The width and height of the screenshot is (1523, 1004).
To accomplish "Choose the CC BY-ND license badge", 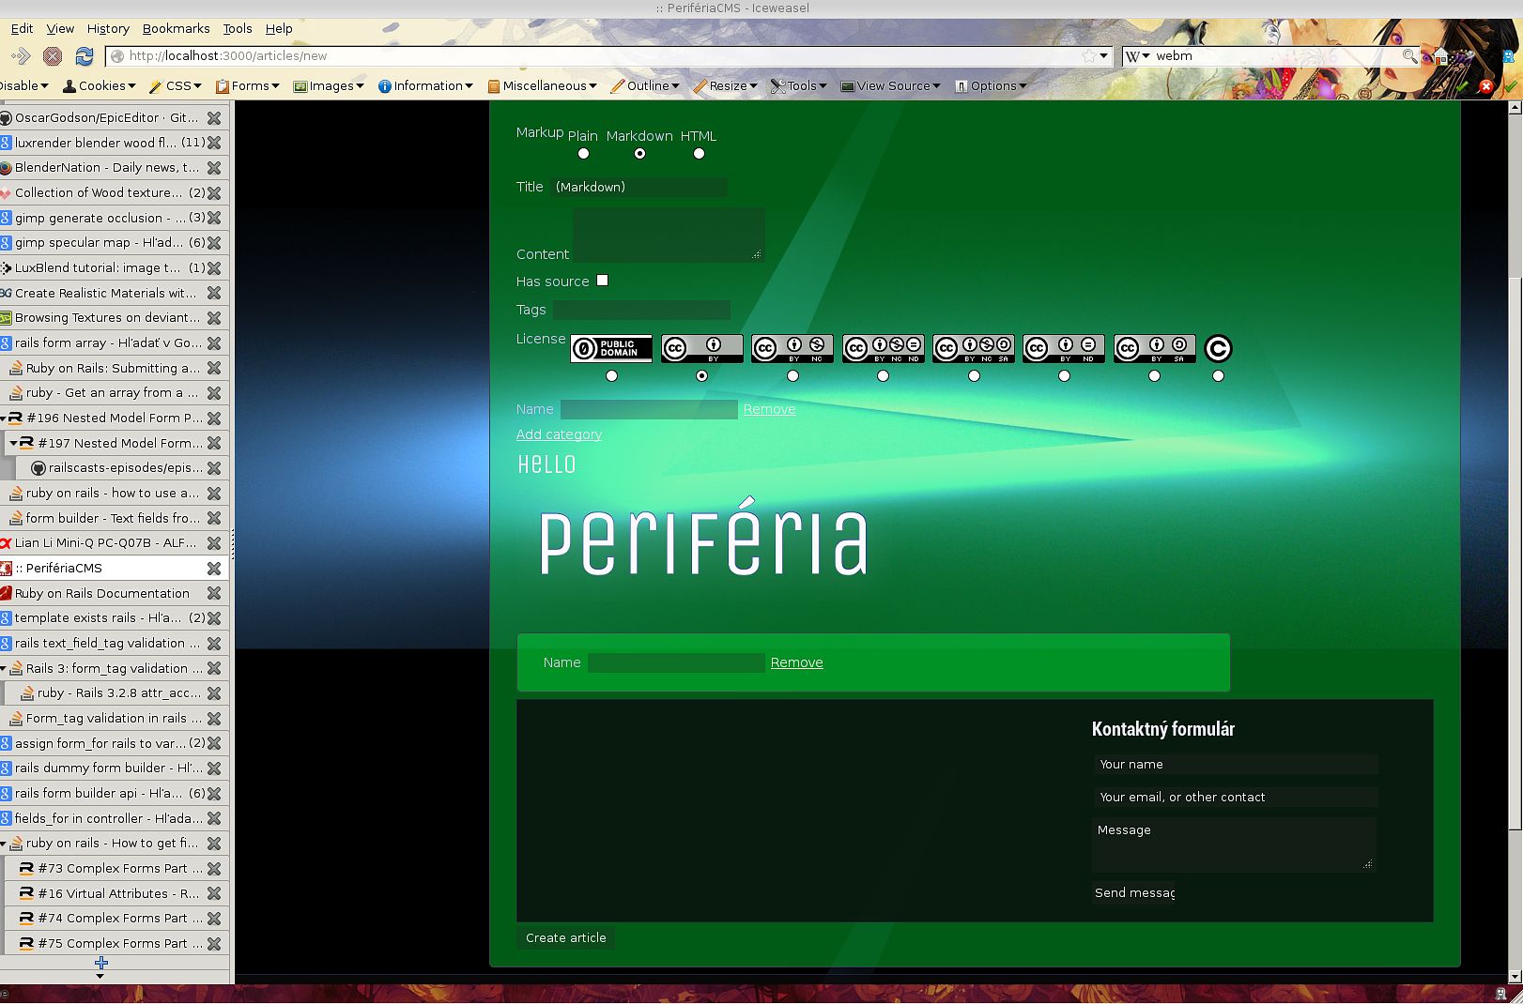I will tap(1064, 349).
